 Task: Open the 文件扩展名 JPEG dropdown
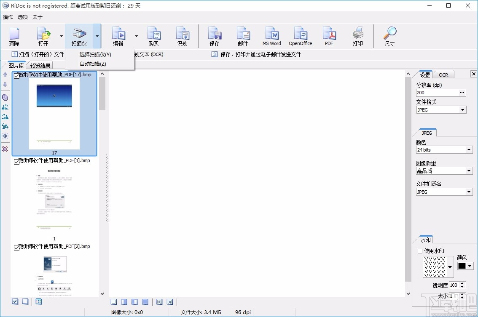469,192
